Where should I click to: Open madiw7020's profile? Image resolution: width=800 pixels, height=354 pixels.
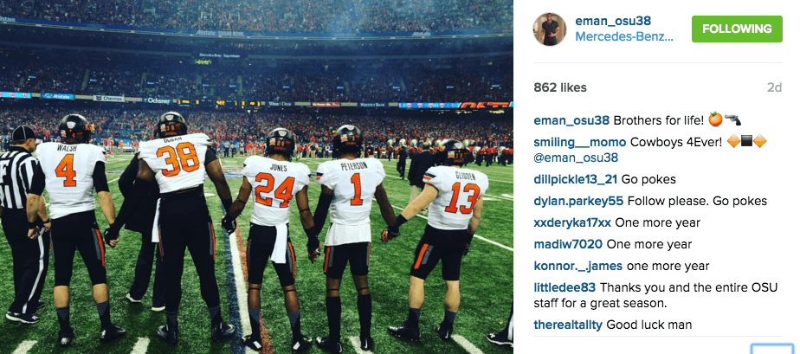coord(568,244)
